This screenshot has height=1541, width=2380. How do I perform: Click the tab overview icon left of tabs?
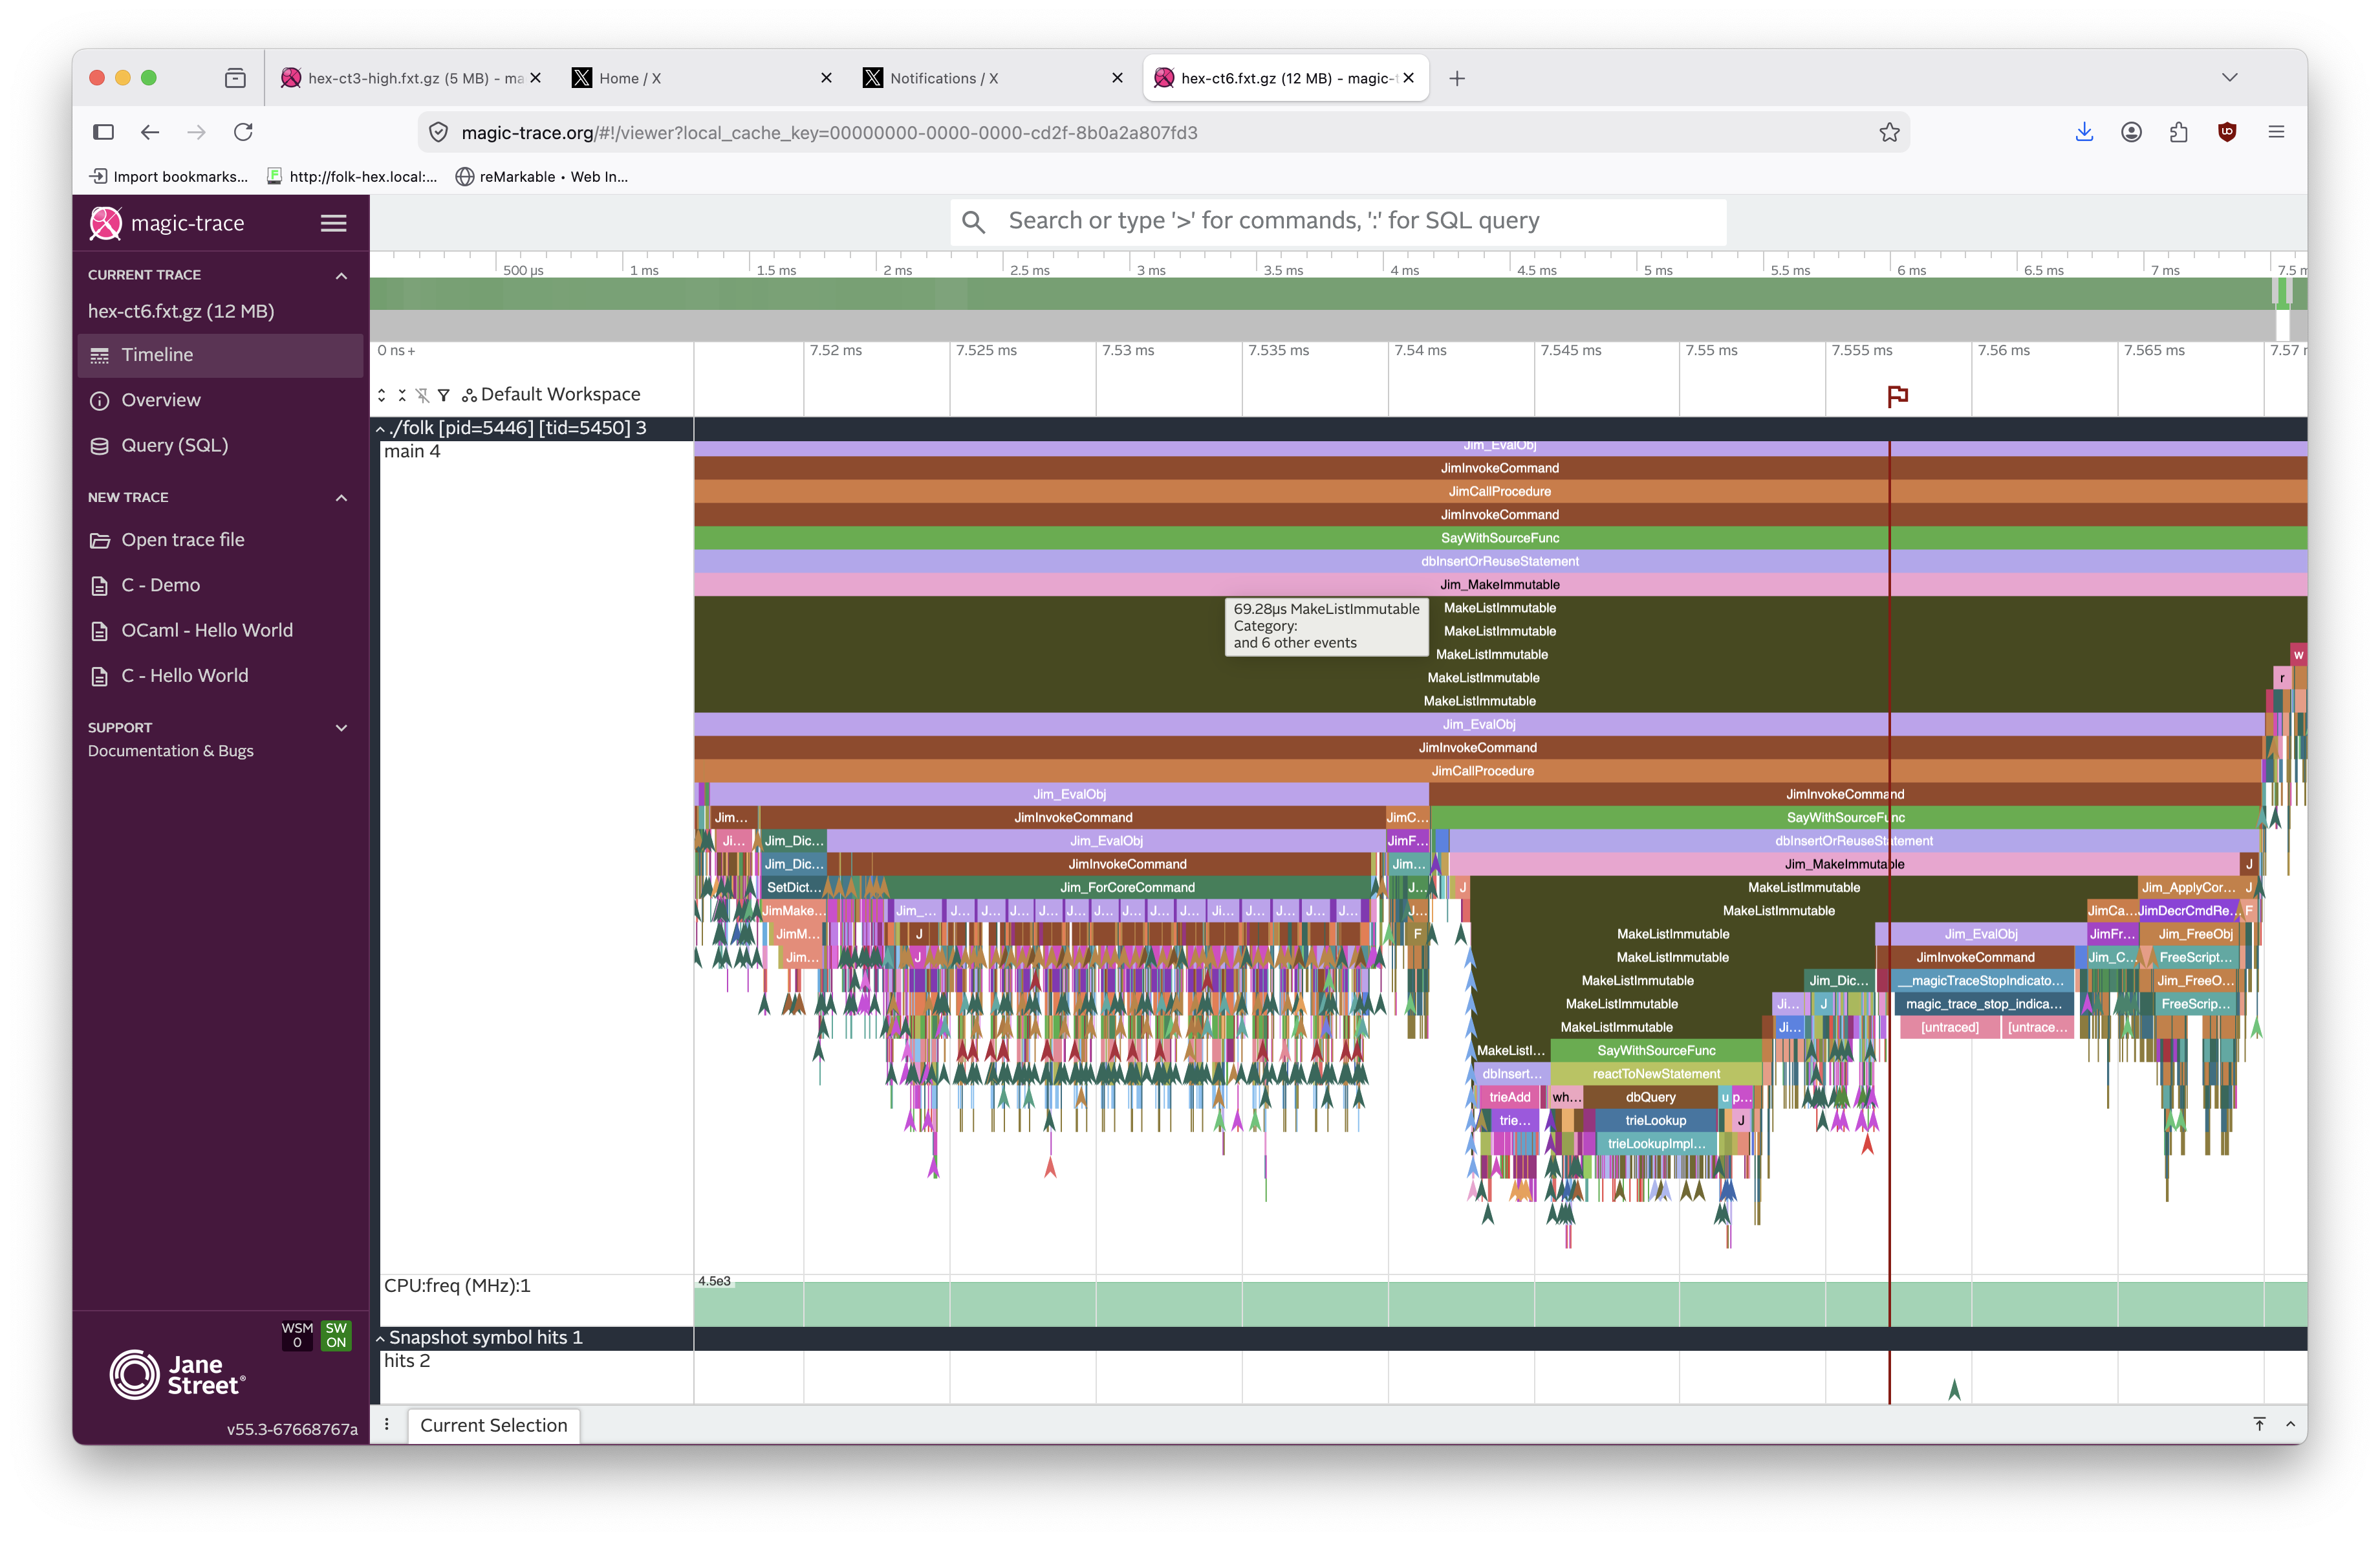235,78
